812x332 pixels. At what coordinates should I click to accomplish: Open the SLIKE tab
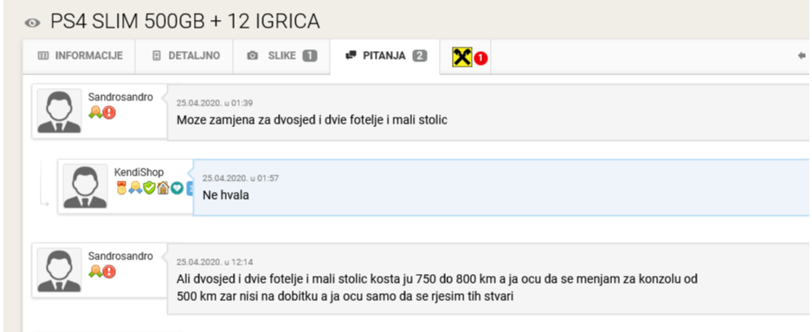[x=281, y=56]
